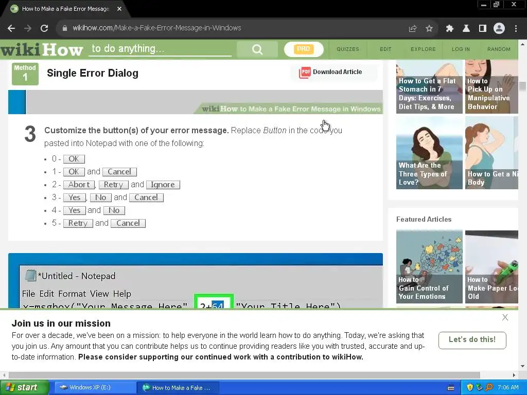This screenshot has height=395, width=527.
Task: Click Chrome taskbar button 'How to Make a Fake'
Action: (x=178, y=388)
